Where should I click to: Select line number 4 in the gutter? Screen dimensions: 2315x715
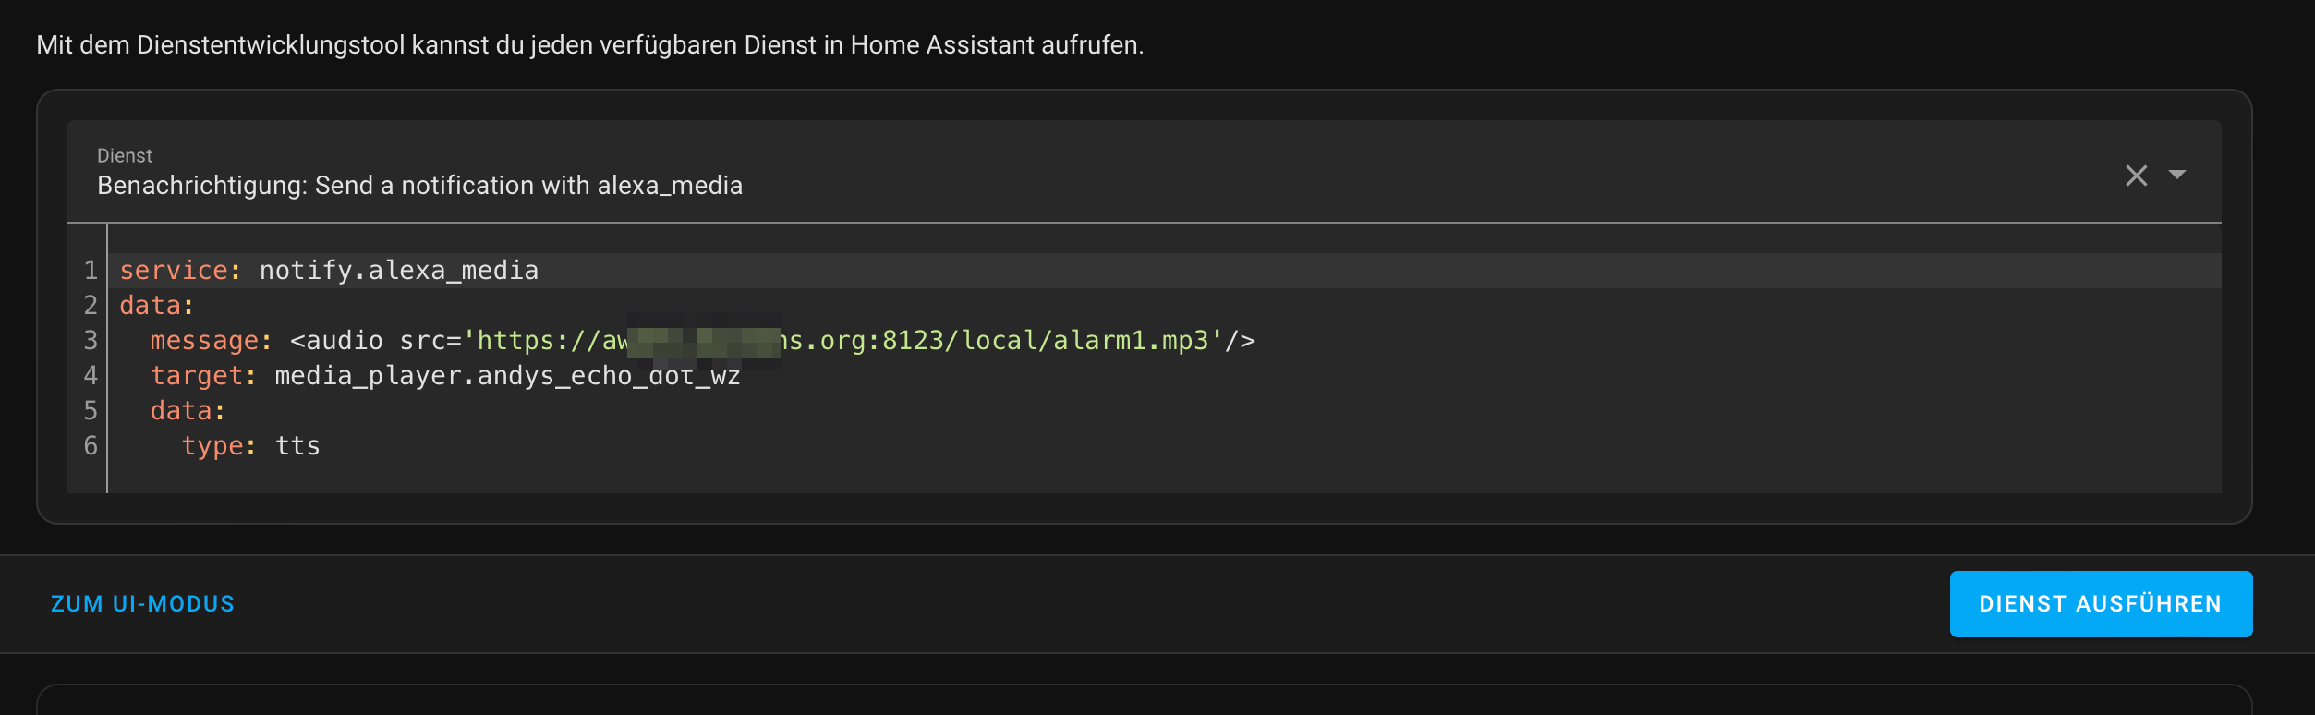(91, 376)
